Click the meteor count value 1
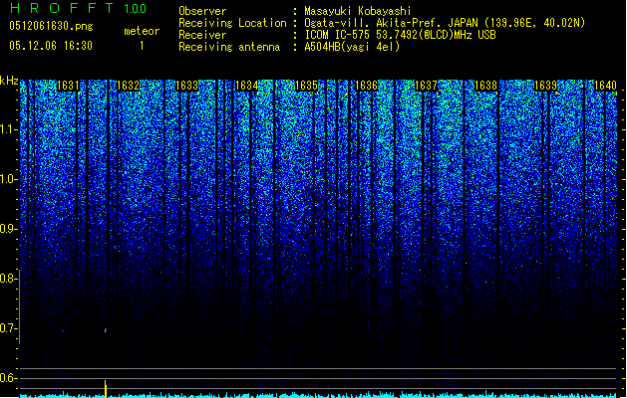 click(x=142, y=46)
